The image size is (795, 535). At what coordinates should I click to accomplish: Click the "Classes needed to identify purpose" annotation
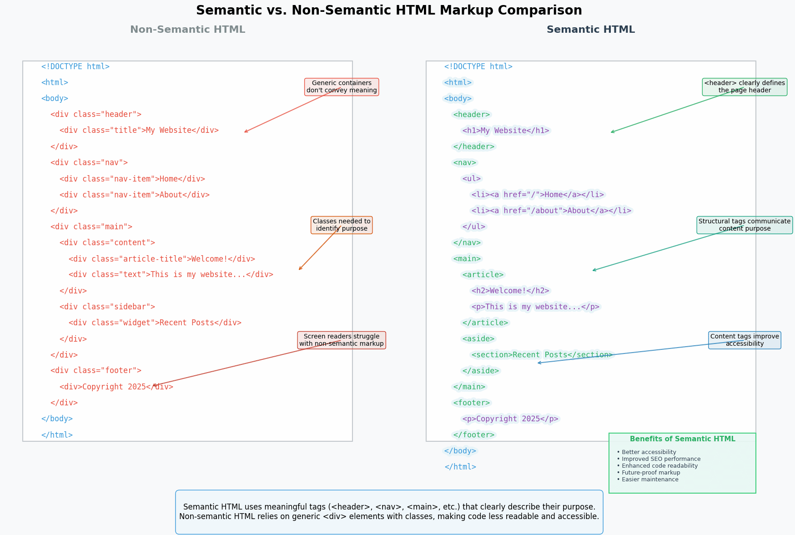[341, 225]
